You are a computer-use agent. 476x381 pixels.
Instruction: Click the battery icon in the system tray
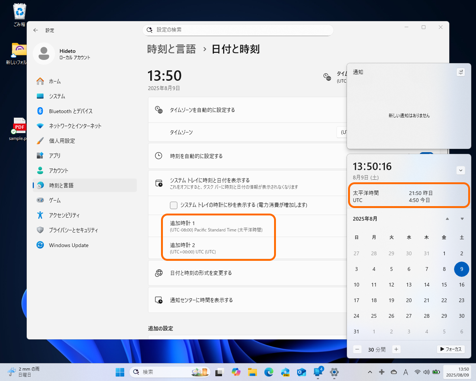[436, 372]
